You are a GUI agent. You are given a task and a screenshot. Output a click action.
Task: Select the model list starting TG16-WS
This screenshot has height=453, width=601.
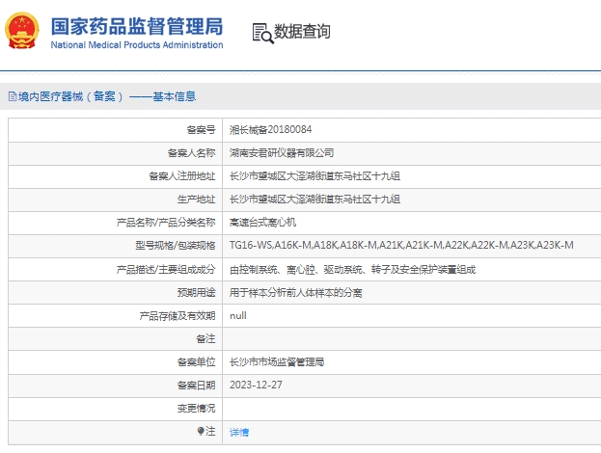(x=401, y=245)
